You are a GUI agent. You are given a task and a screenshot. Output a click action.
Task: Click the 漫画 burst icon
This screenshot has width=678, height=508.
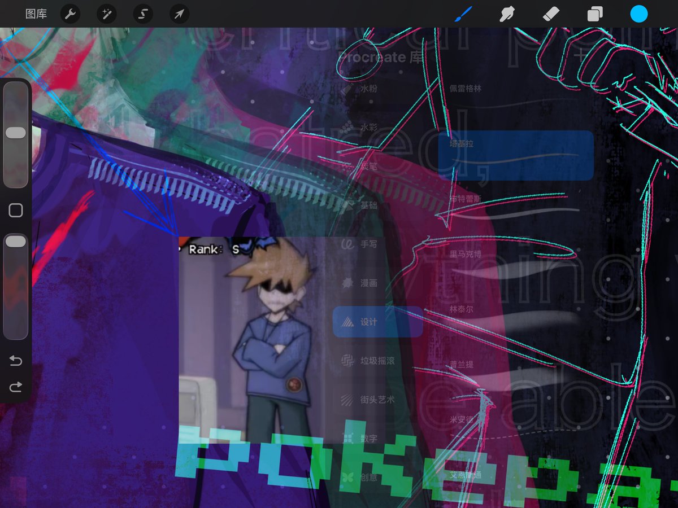[349, 283]
